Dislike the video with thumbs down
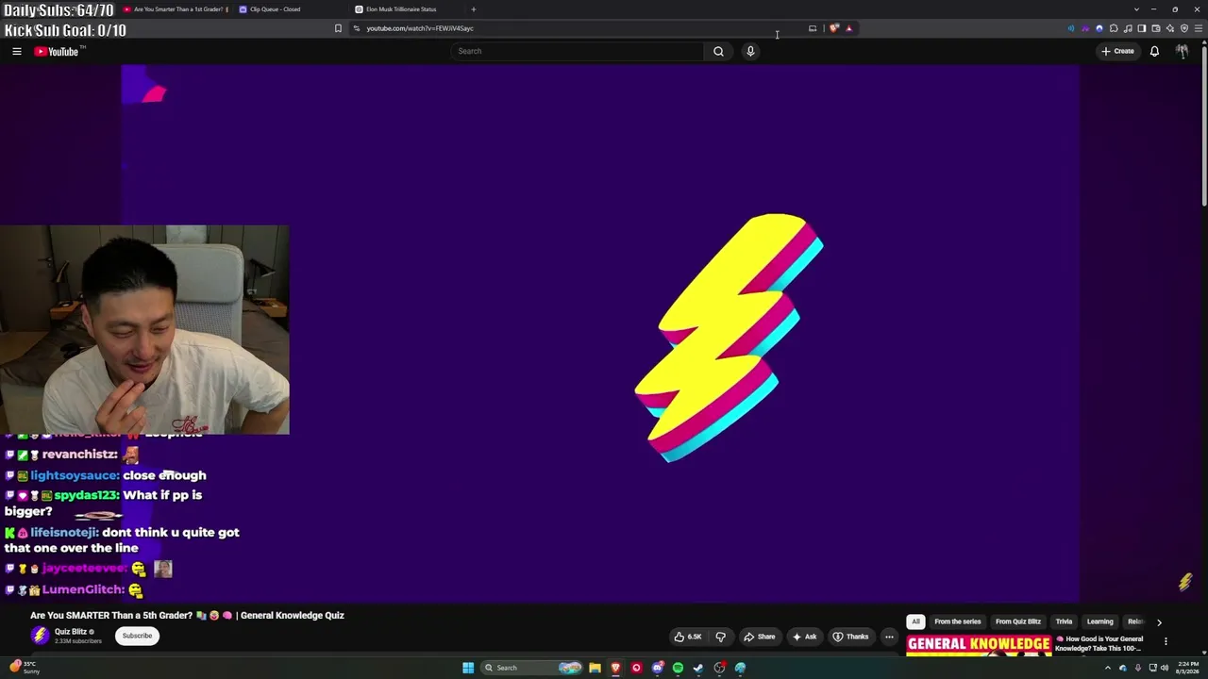Image resolution: width=1208 pixels, height=679 pixels. point(721,637)
